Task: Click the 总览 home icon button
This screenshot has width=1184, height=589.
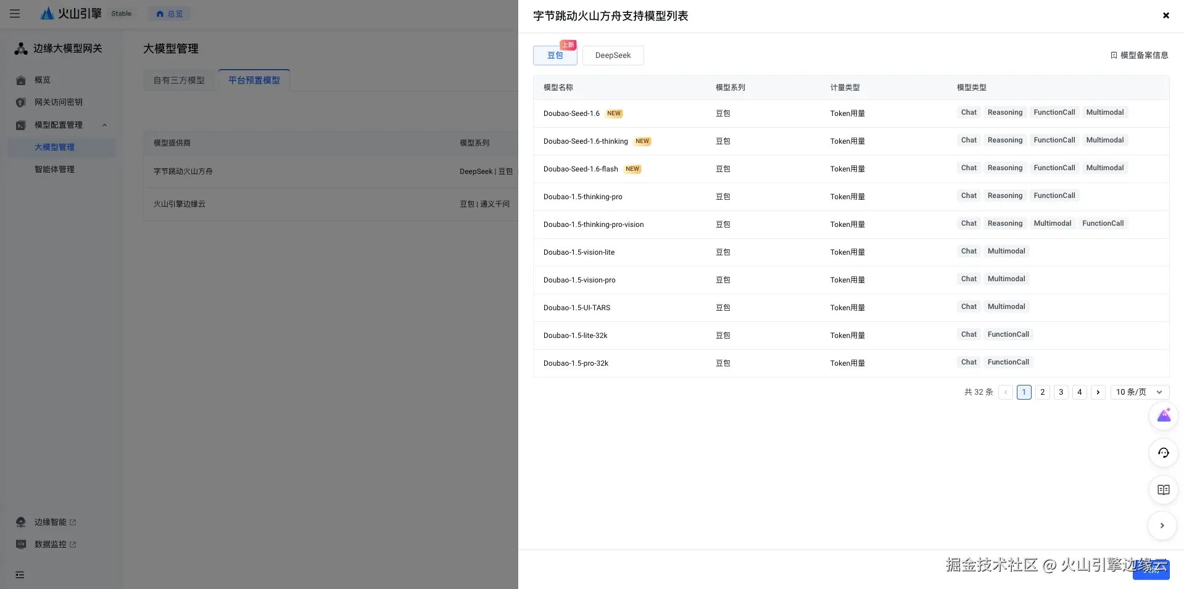Action: 169,14
